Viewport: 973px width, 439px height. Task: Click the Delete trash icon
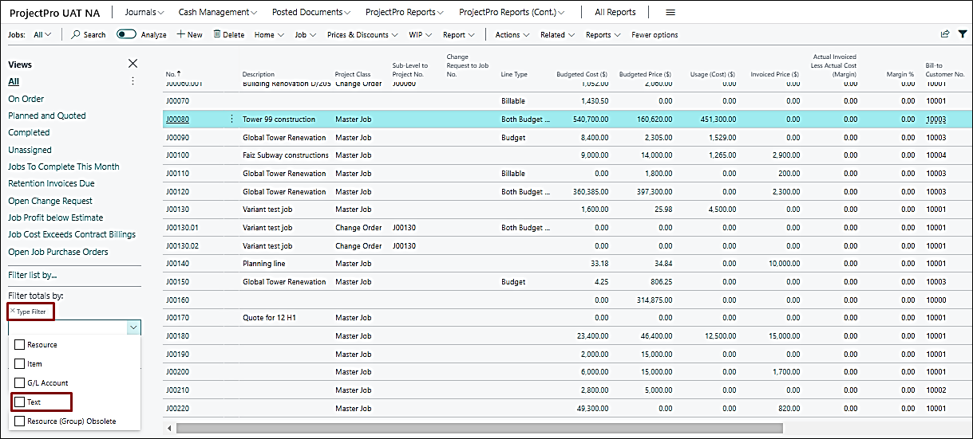coord(216,35)
